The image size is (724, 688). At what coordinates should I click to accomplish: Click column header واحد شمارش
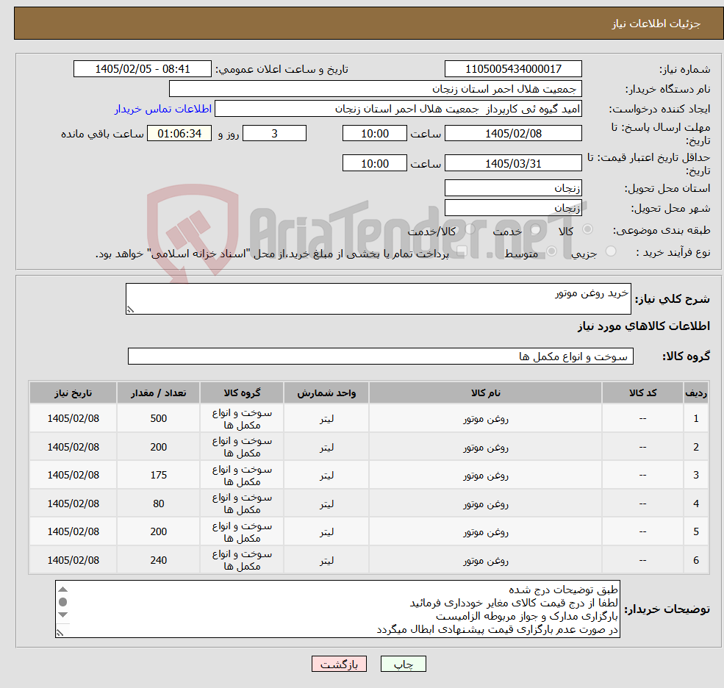click(x=326, y=393)
